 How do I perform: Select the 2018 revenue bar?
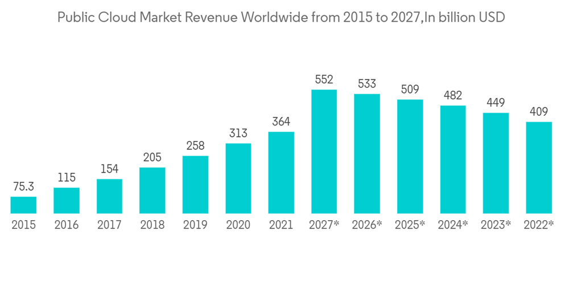pyautogui.click(x=152, y=190)
